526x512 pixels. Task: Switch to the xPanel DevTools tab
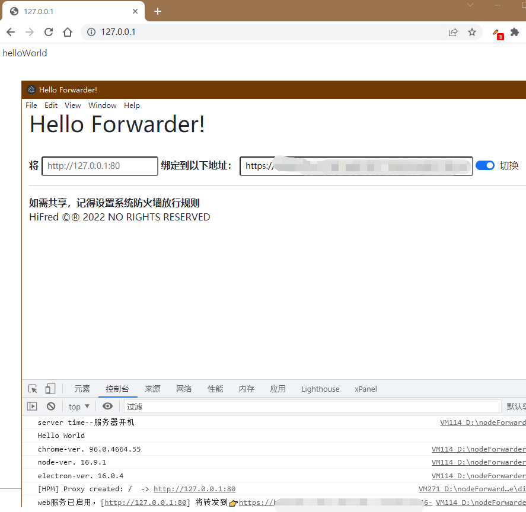point(366,389)
